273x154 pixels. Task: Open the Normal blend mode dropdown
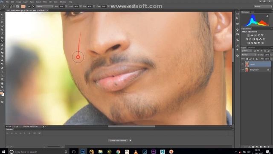(x=249, y=55)
